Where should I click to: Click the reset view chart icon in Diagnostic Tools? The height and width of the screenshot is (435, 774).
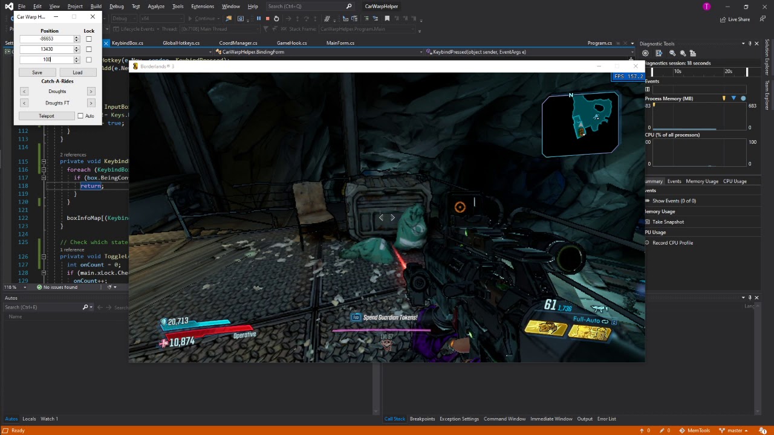click(693, 53)
